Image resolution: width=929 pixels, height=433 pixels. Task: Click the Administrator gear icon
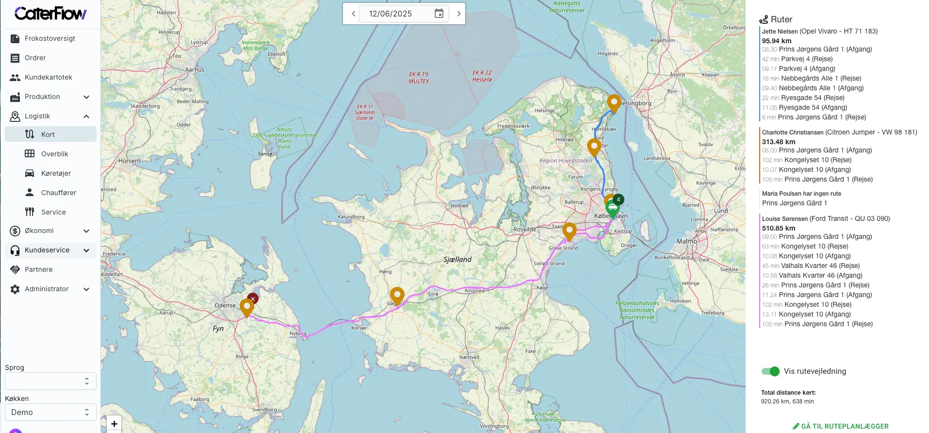point(15,289)
